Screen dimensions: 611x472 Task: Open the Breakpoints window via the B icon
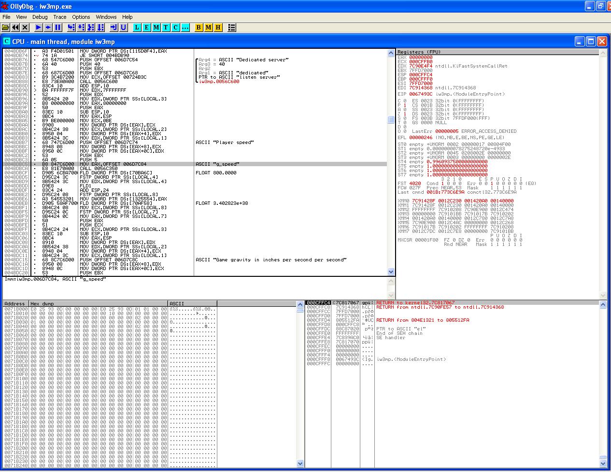point(199,28)
